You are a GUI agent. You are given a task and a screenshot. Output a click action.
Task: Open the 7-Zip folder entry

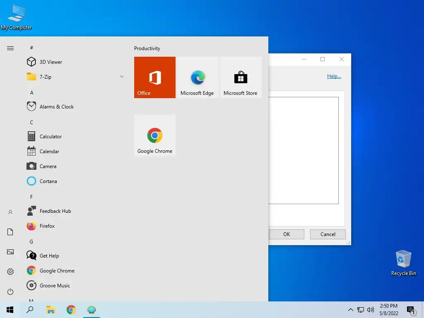click(76, 77)
